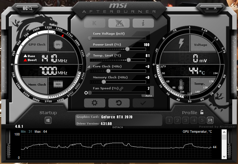
Task: Click the GeForce RTX 2070 card name
Action: point(117,117)
